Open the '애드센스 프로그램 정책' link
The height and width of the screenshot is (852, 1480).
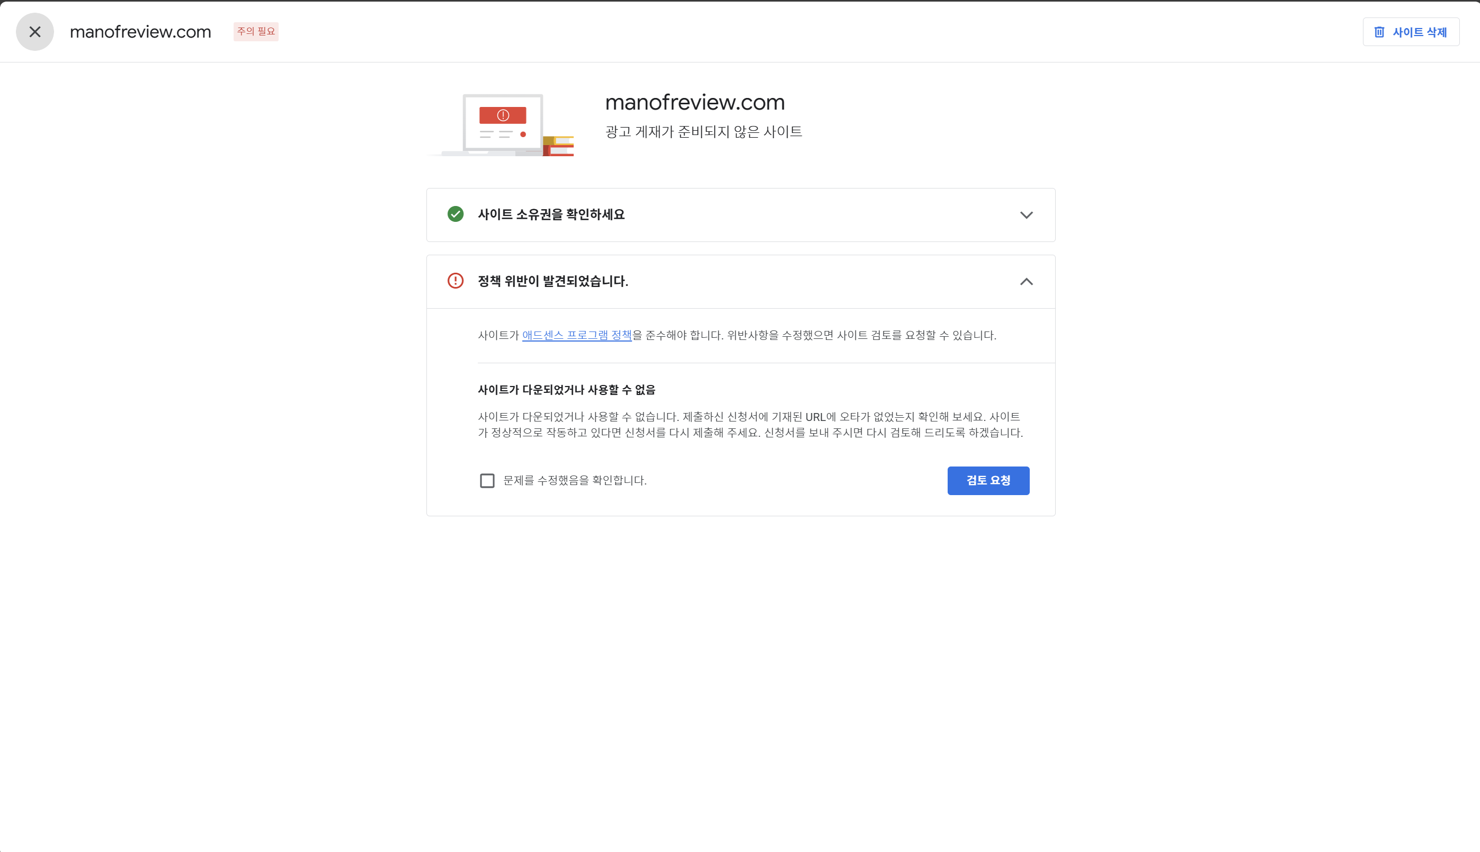coord(576,335)
